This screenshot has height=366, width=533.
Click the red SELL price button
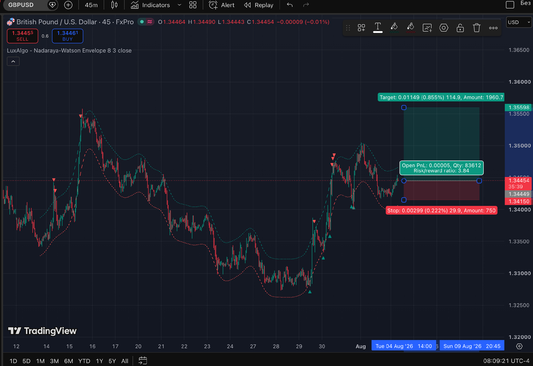click(22, 36)
